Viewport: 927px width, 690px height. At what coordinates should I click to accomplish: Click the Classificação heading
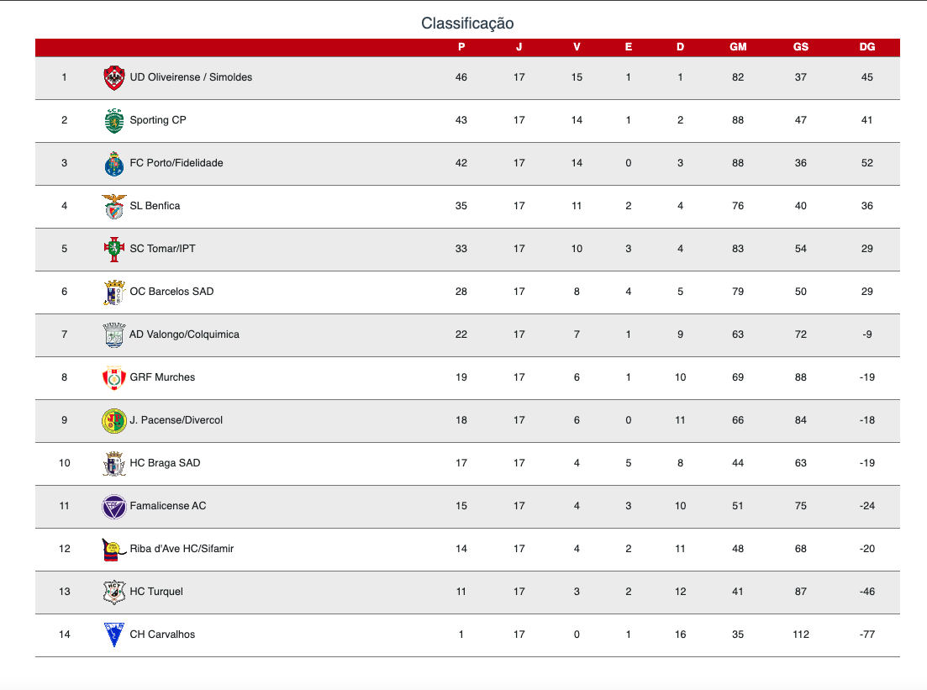pyautogui.click(x=467, y=23)
